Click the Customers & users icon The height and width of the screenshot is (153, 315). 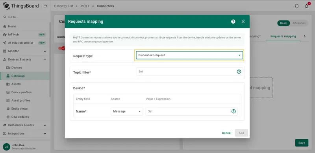(x=5, y=125)
